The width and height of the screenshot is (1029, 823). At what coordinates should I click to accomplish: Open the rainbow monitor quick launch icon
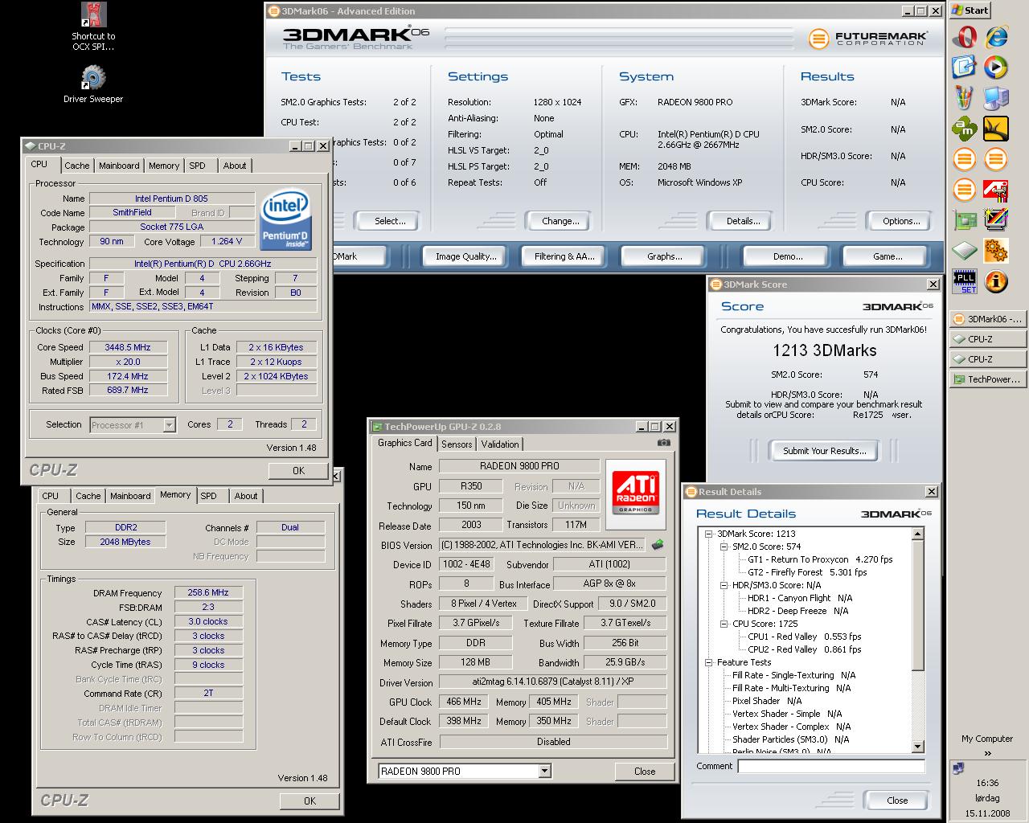coord(996,220)
